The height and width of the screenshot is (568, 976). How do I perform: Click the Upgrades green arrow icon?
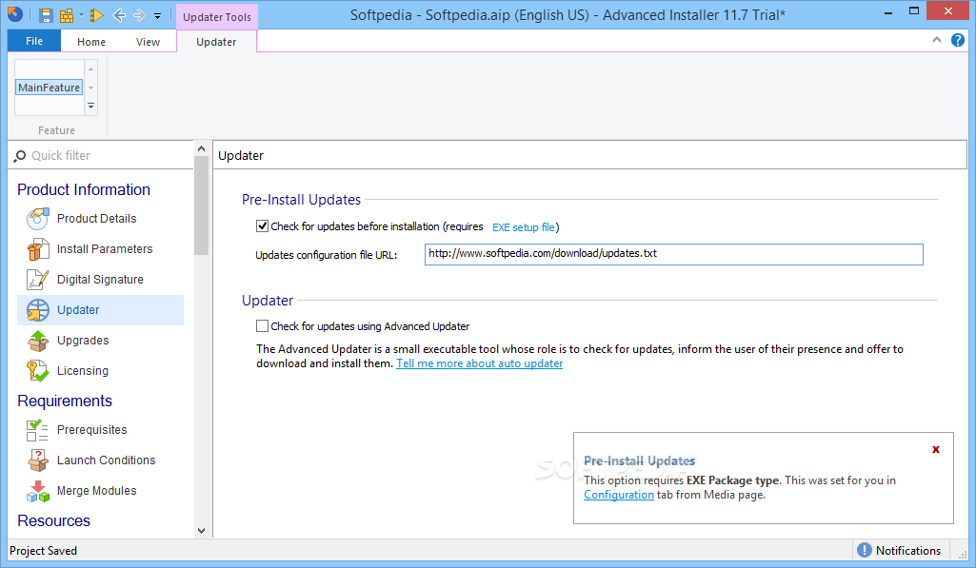[37, 341]
